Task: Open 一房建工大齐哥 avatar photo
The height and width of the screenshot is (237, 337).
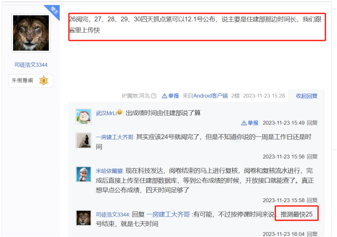Action: coord(84,140)
